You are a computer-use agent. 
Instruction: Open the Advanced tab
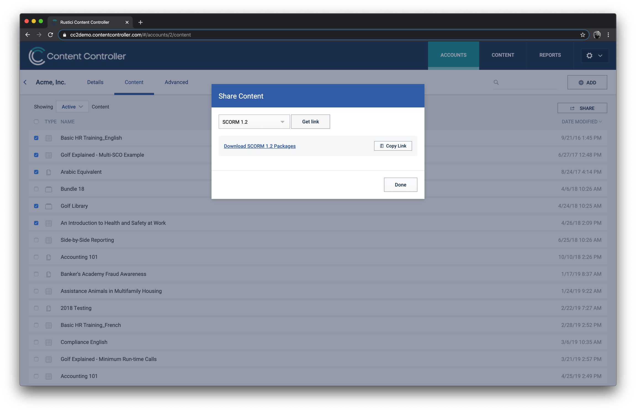pos(176,82)
